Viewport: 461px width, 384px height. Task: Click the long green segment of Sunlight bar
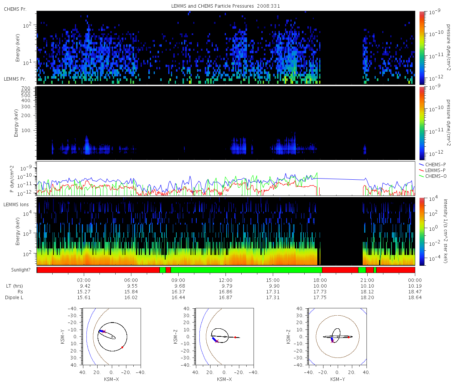246,270
